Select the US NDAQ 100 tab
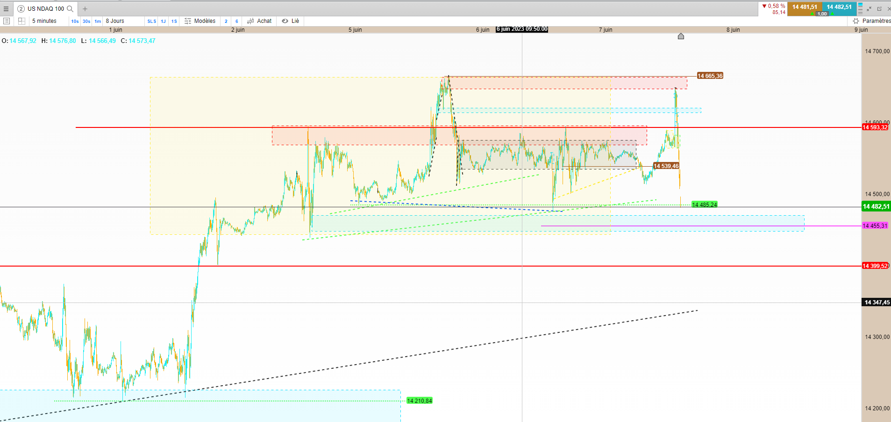Screen dimensions: 891x422 click(45, 9)
